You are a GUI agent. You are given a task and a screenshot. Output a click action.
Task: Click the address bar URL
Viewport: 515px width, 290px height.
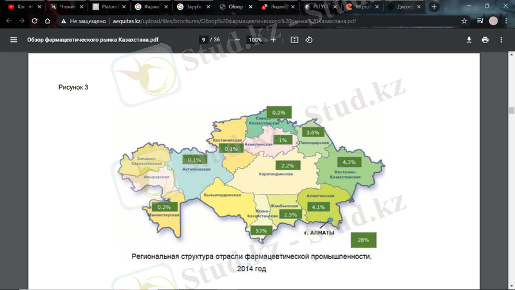tap(234, 21)
